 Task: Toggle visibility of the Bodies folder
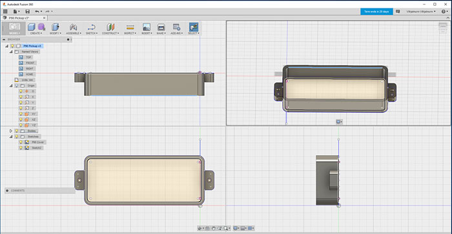16,131
